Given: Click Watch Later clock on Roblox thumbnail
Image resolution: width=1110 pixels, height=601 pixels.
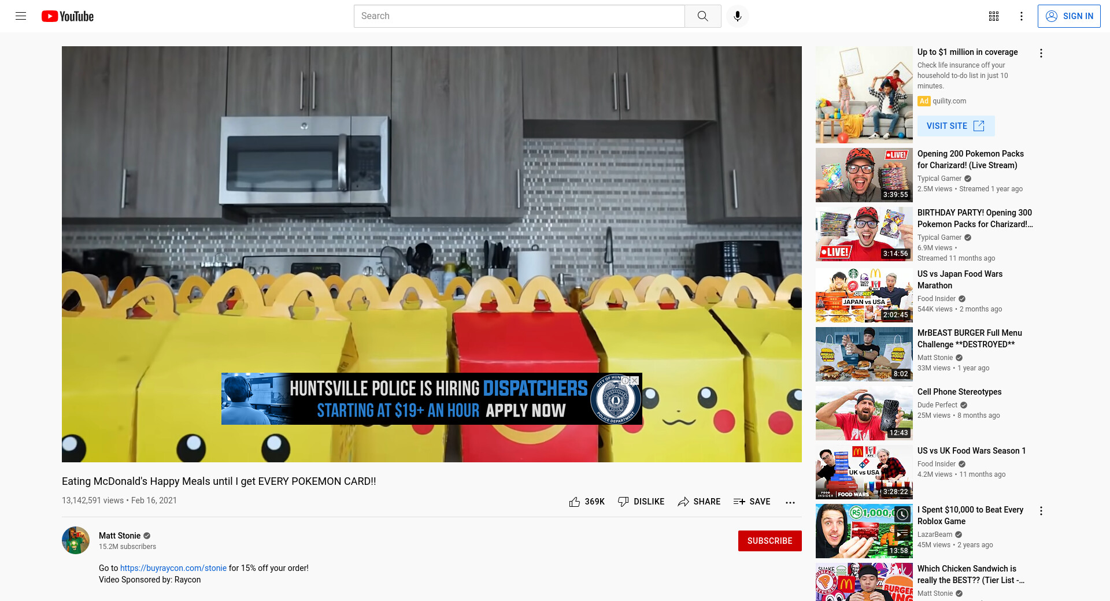Looking at the screenshot, I should pos(902,514).
